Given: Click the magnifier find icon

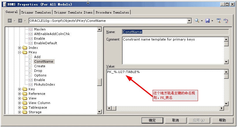Looking at the screenshot, I should 197,21.
